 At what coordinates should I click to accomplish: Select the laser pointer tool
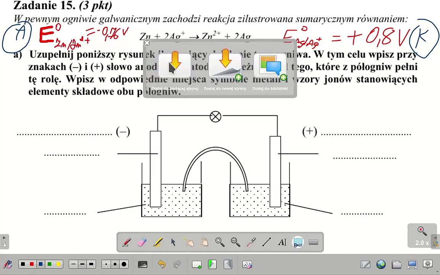pyautogui.click(x=251, y=242)
